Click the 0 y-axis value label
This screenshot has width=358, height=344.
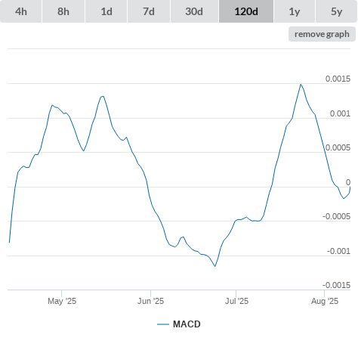(348, 182)
